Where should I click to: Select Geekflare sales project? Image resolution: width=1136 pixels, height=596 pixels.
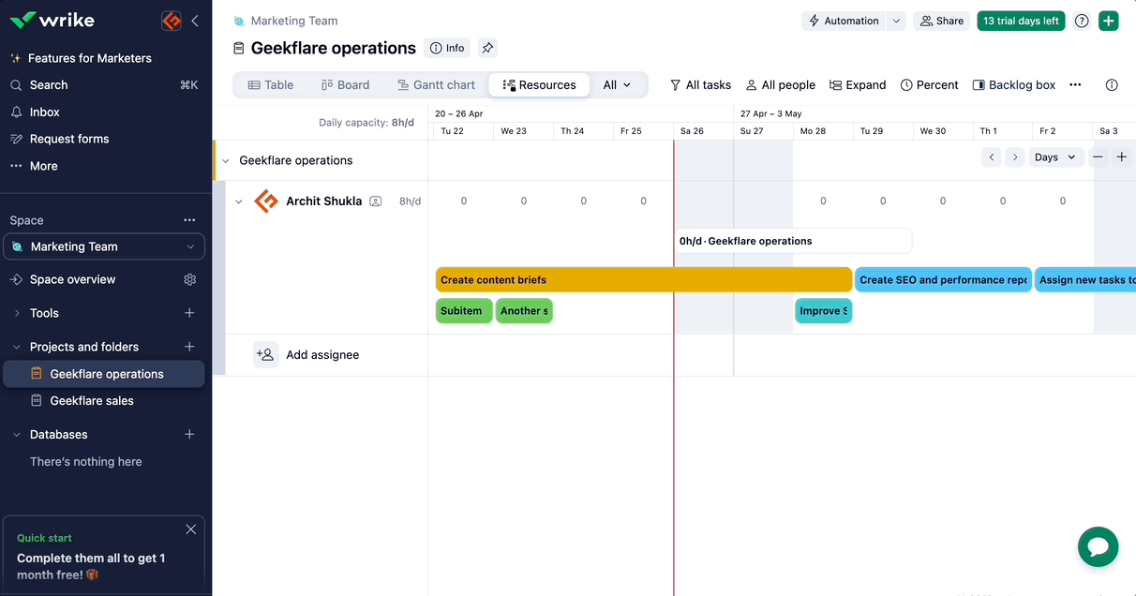[92, 401]
